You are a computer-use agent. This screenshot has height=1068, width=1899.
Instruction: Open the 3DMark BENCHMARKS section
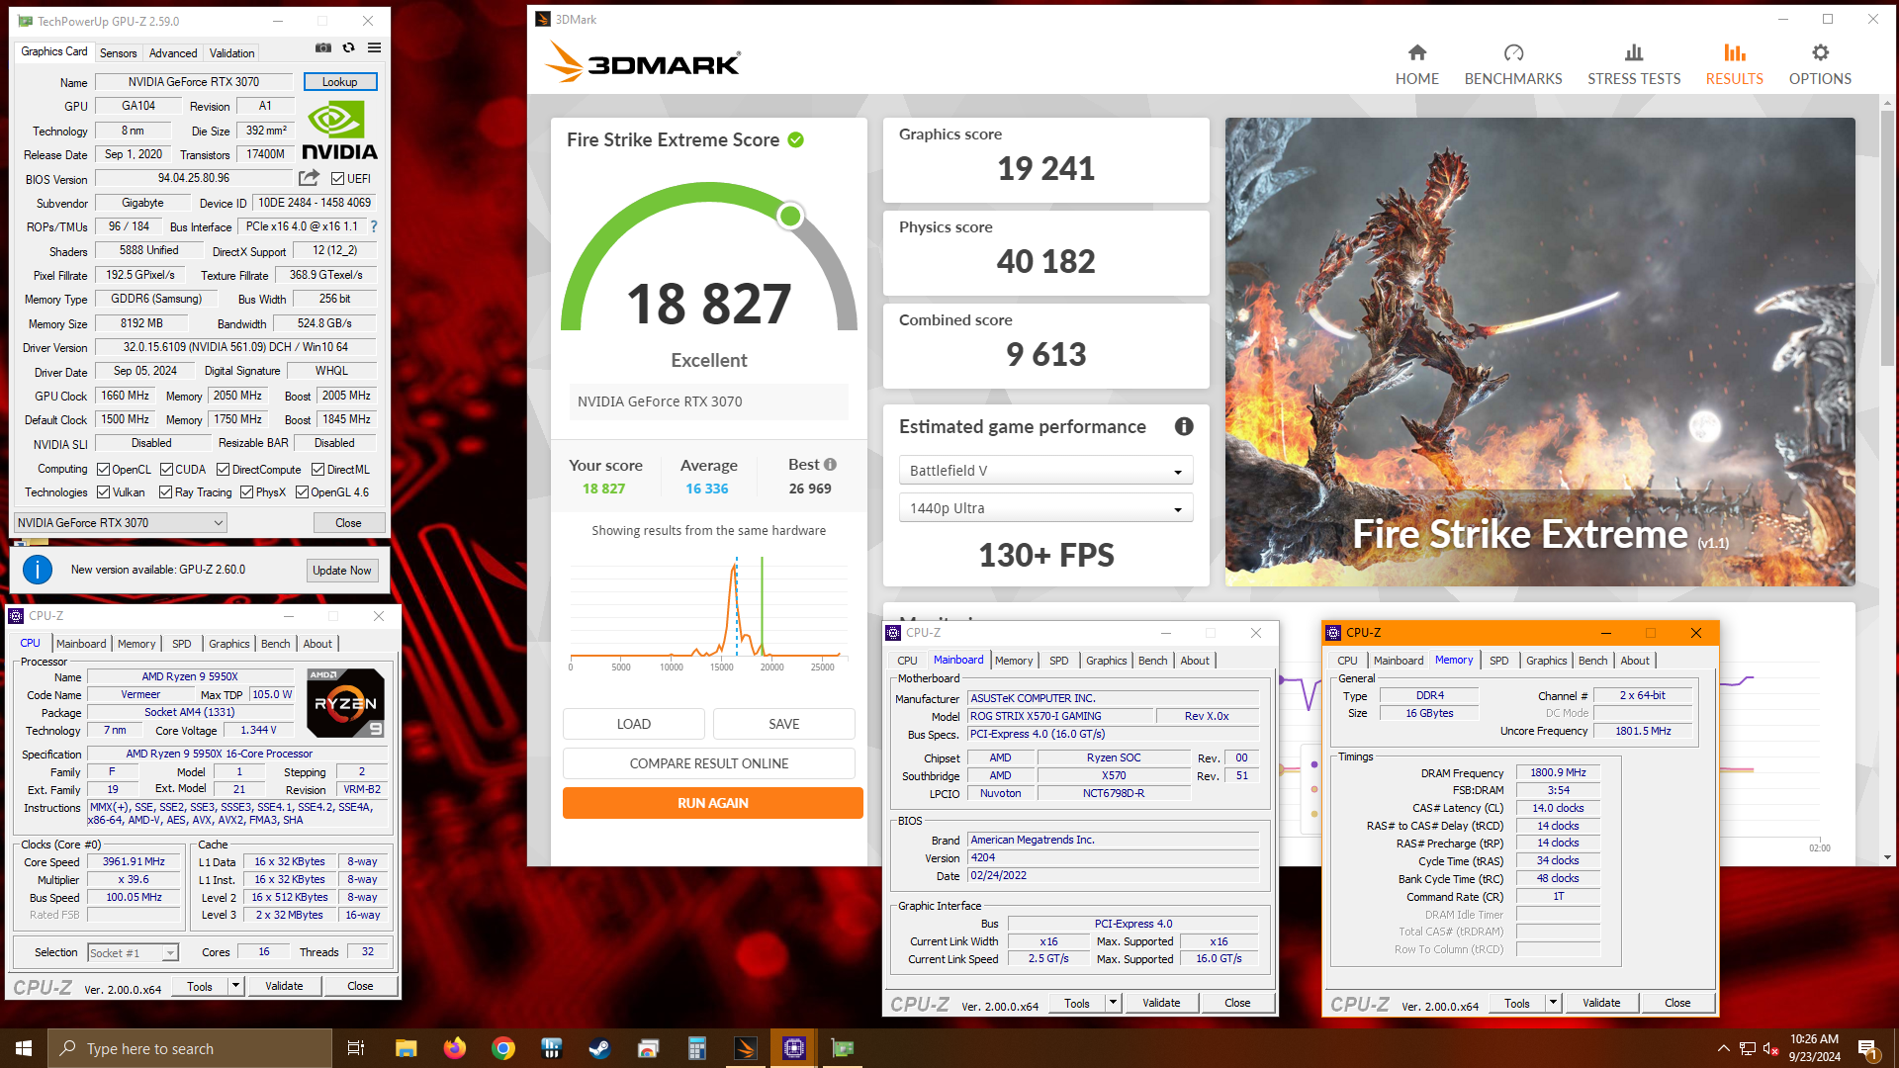click(x=1512, y=65)
